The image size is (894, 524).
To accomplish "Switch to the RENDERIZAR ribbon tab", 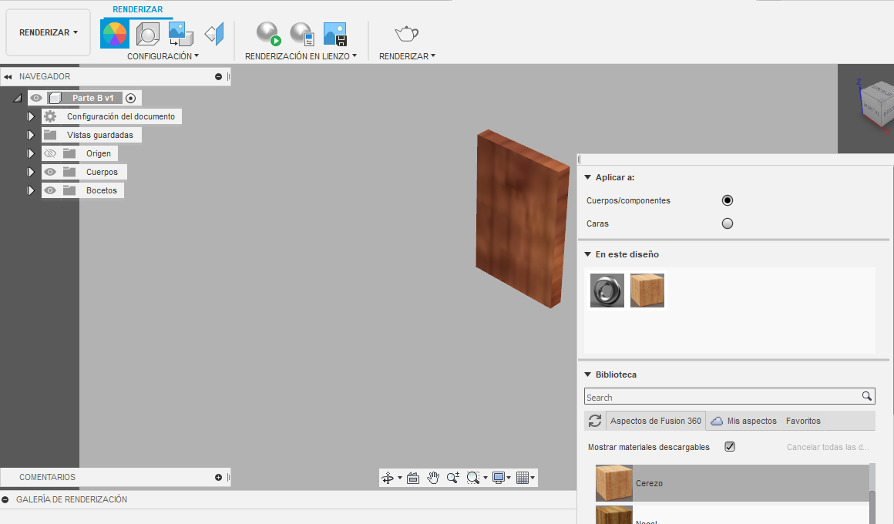I will (x=137, y=9).
